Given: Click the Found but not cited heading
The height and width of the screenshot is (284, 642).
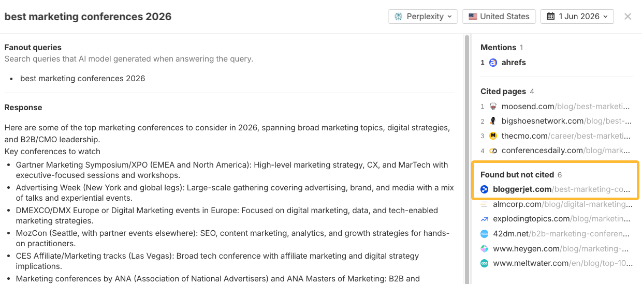Looking at the screenshot, I should click(517, 175).
